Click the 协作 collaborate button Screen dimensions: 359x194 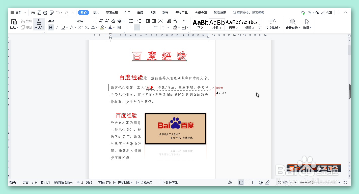tap(313, 13)
